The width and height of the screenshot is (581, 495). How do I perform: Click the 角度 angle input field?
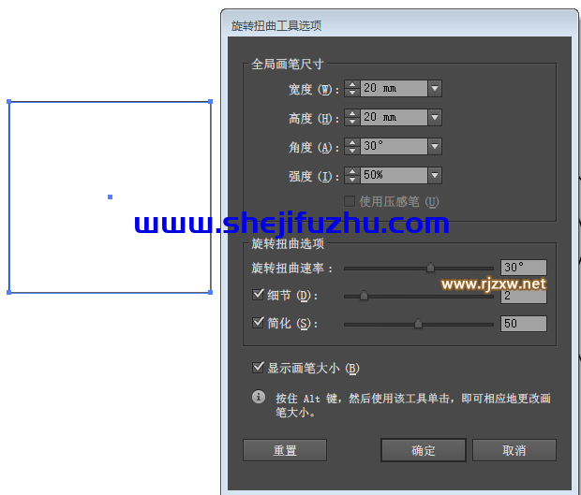tap(394, 146)
